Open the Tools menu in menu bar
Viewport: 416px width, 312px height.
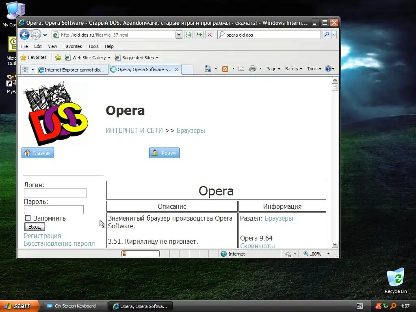(93, 46)
